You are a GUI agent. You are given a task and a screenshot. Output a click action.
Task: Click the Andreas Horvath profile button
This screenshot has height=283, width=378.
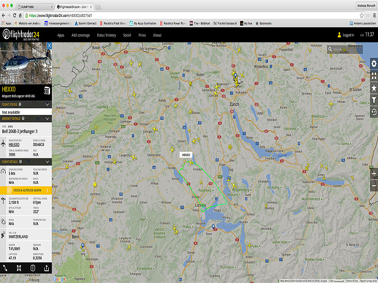point(366,6)
